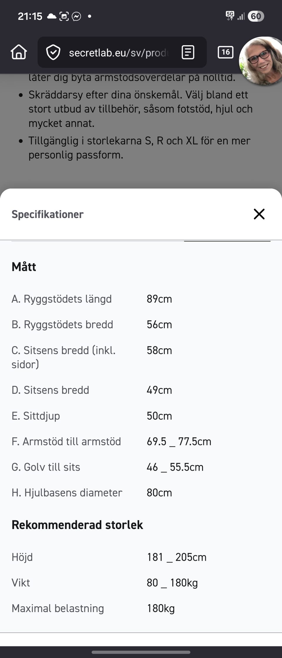Screen dimensions: 282x658
Task: Tap the secretlab.eu address bar
Action: pyautogui.click(x=117, y=53)
